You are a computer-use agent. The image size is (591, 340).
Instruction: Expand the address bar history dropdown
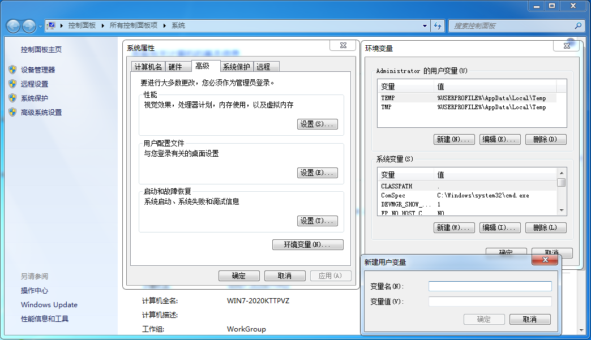425,26
